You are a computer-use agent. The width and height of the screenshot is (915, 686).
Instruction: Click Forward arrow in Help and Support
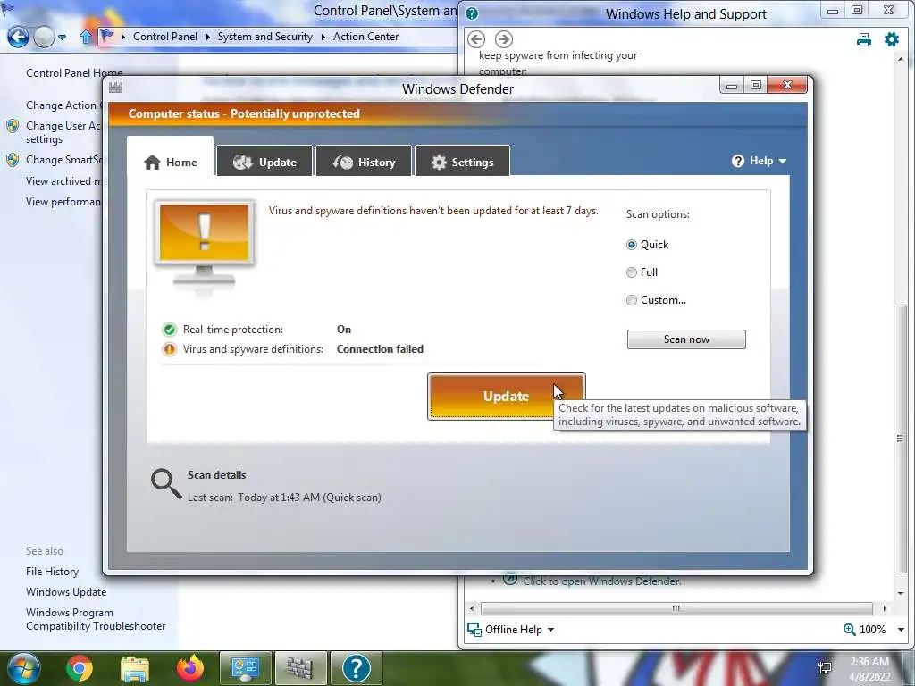click(504, 39)
